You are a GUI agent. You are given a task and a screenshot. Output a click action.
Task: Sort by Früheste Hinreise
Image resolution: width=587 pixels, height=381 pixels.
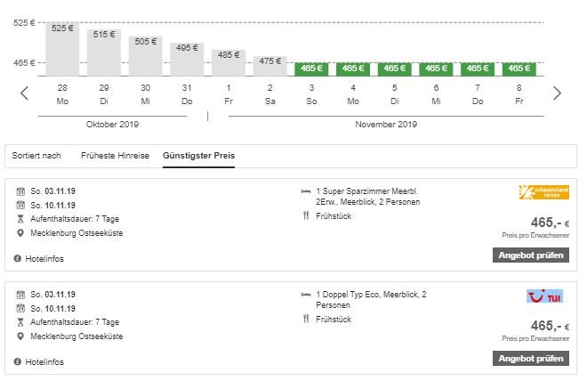(115, 155)
